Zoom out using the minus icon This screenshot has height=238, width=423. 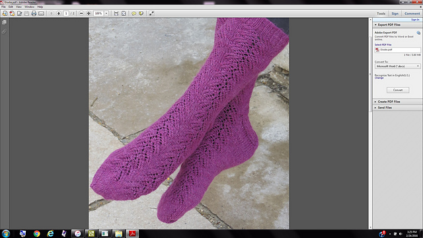click(x=81, y=13)
